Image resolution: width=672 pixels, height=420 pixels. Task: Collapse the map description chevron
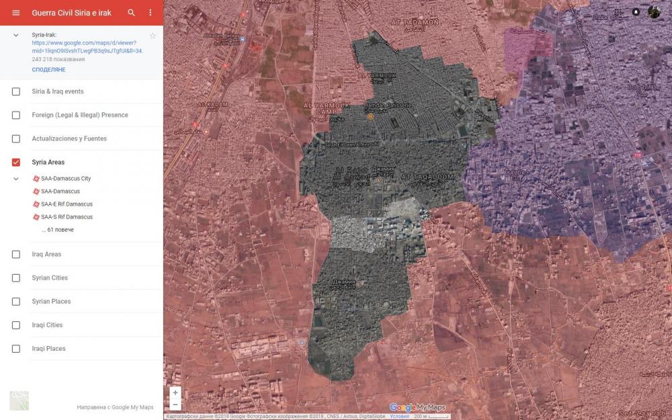(x=16, y=35)
